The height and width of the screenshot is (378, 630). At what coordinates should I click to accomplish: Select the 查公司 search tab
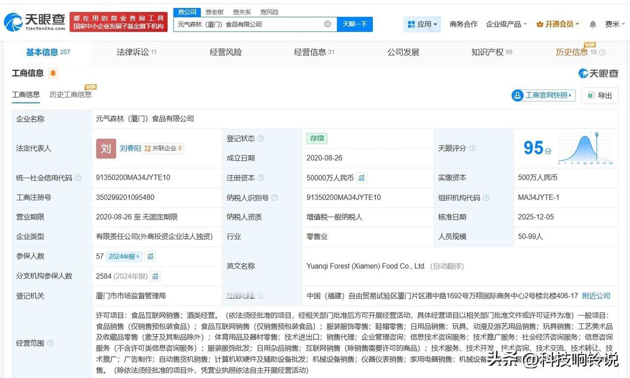187,12
